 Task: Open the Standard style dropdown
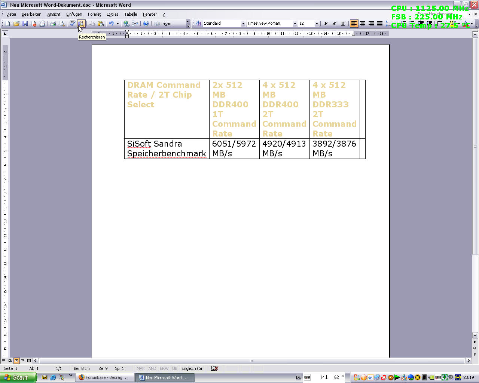point(243,24)
